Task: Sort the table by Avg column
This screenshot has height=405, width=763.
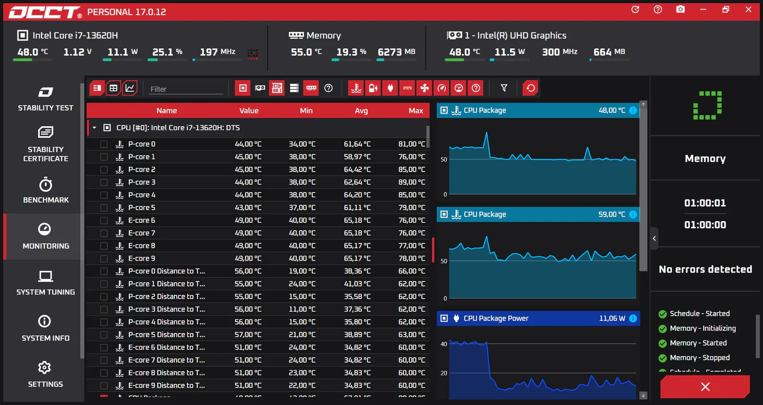Action: pos(361,111)
